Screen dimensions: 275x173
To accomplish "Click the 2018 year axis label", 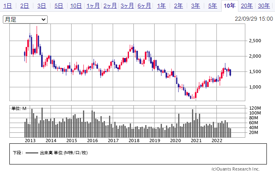I will [x=134, y=141].
